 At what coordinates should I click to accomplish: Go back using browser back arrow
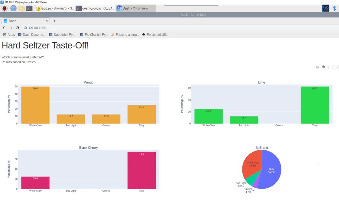point(4,28)
